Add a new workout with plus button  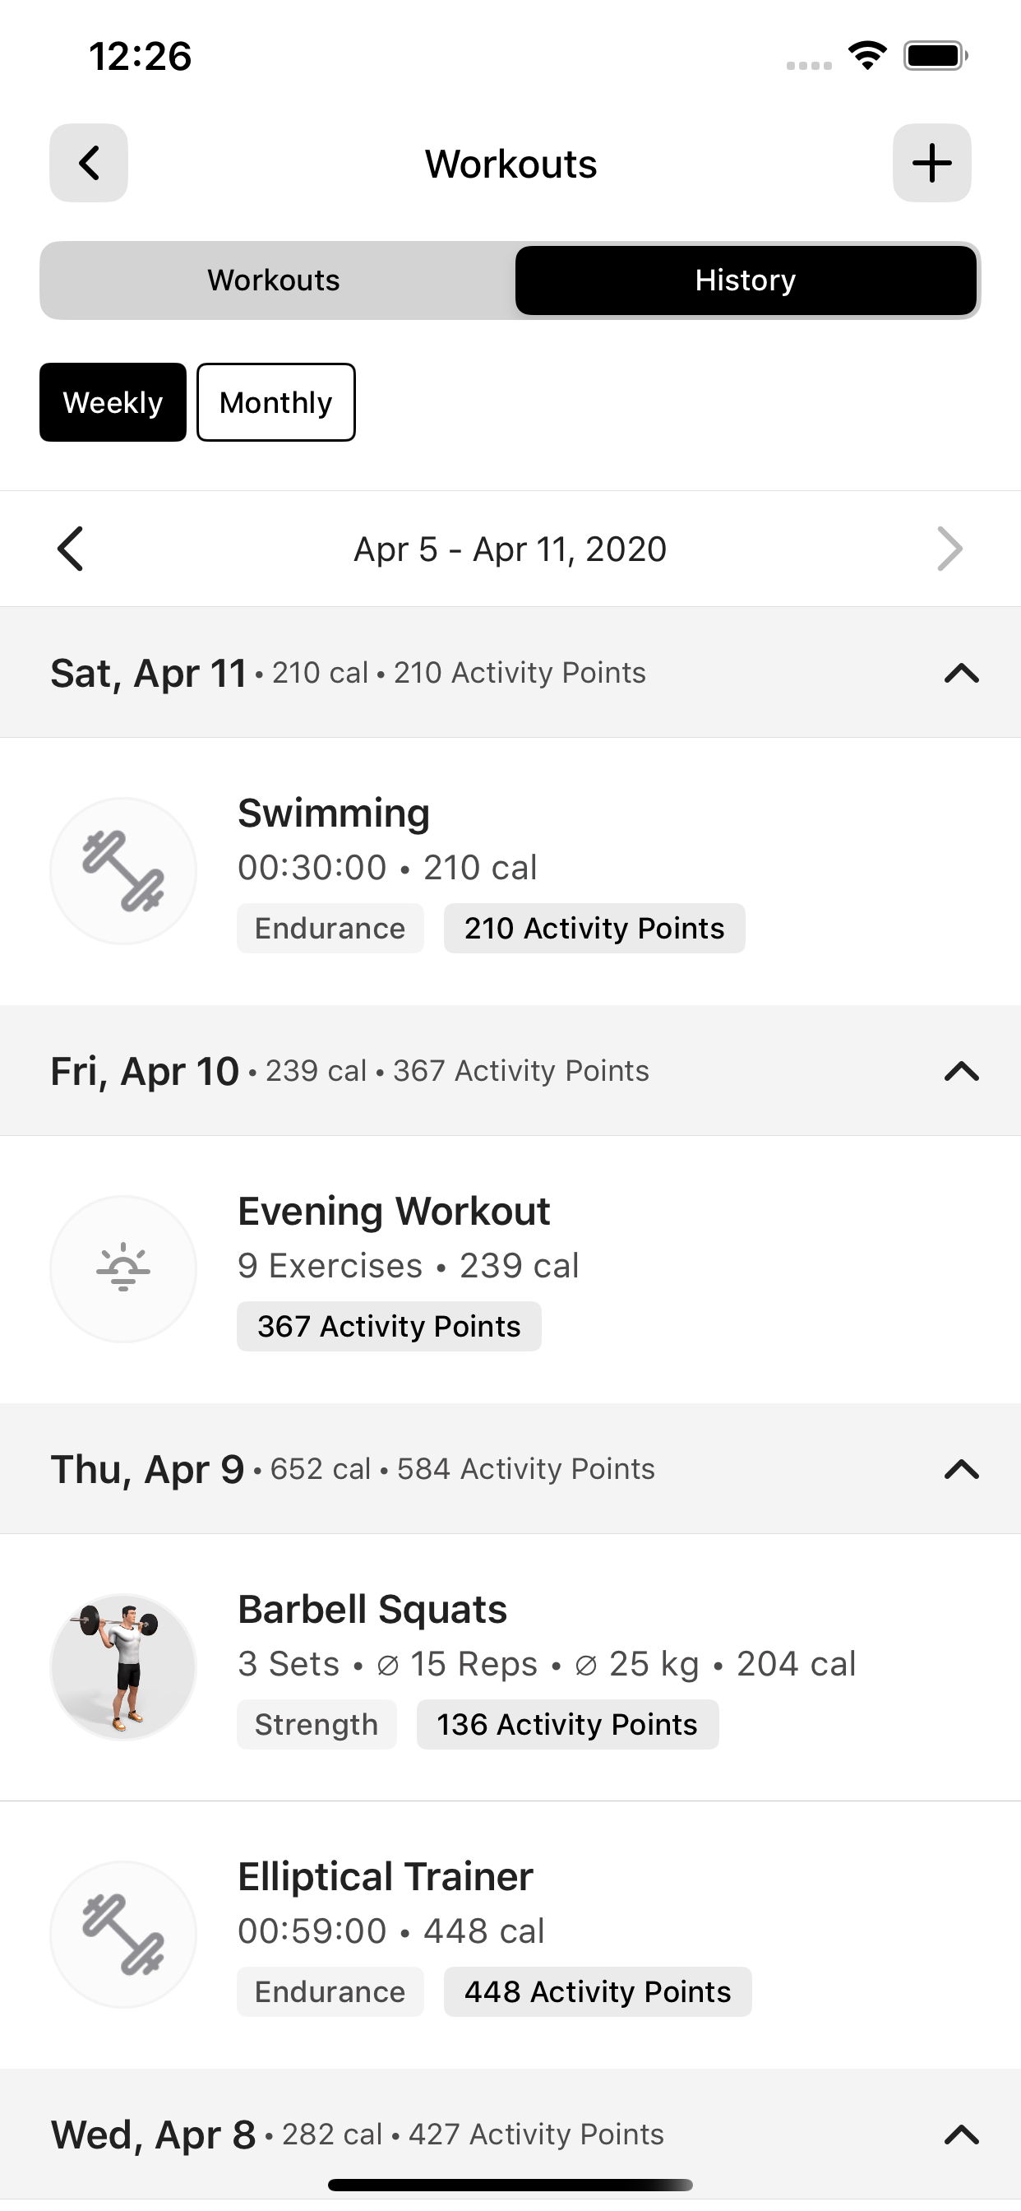(931, 163)
